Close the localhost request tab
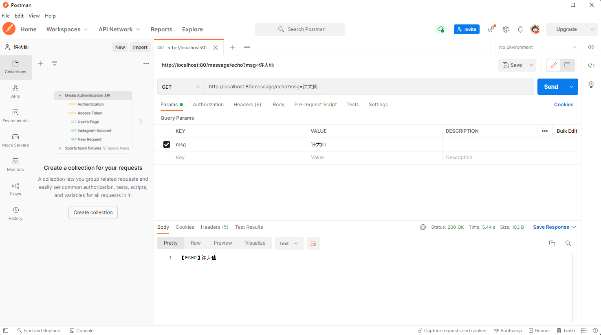 click(216, 48)
